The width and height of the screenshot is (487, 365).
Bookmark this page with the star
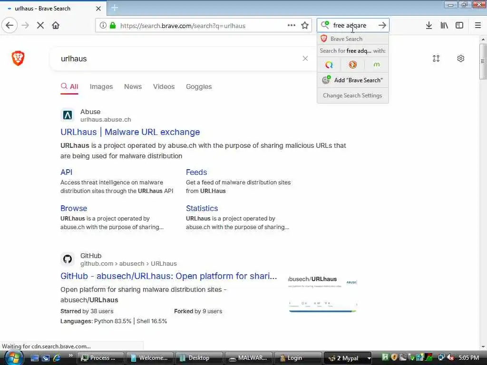(x=305, y=26)
